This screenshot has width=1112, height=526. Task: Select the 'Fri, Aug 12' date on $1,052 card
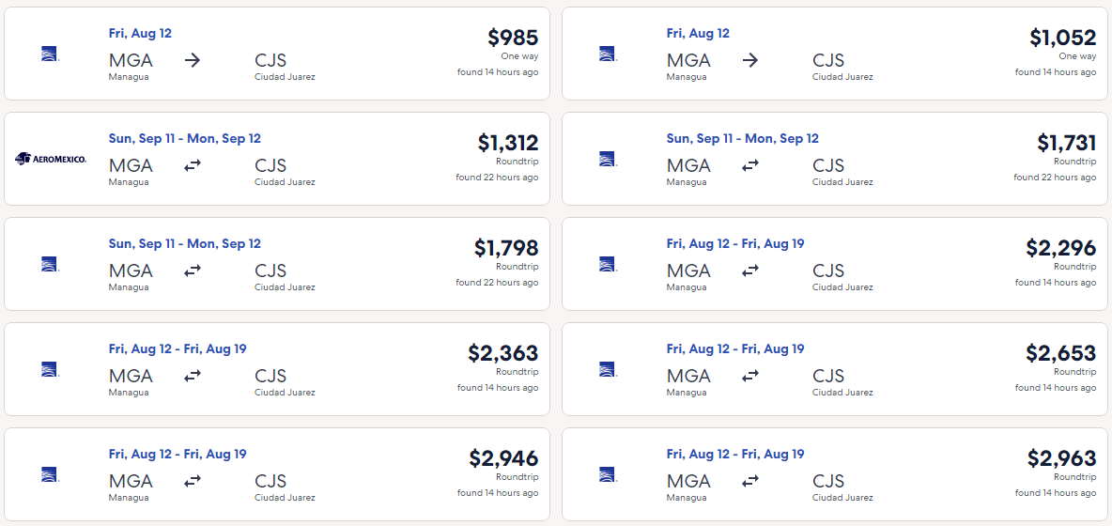click(698, 33)
